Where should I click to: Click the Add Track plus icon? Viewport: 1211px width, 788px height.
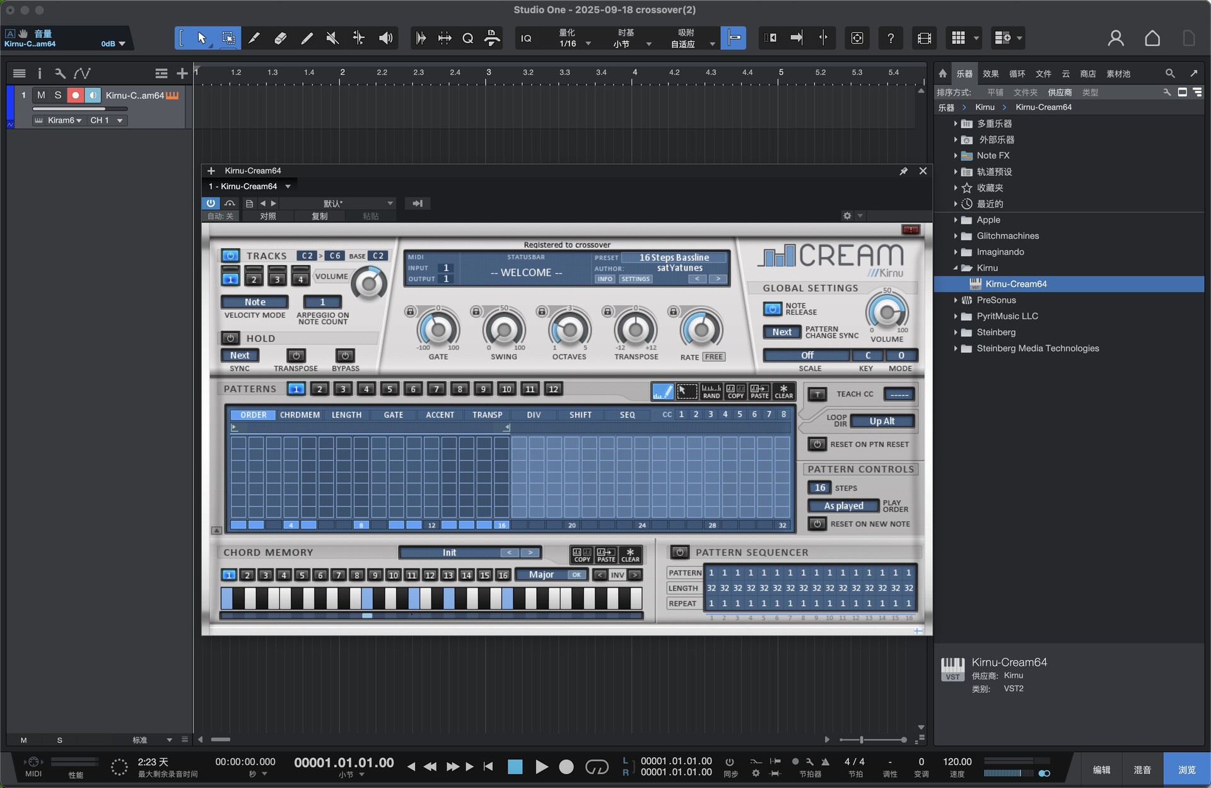tap(182, 74)
